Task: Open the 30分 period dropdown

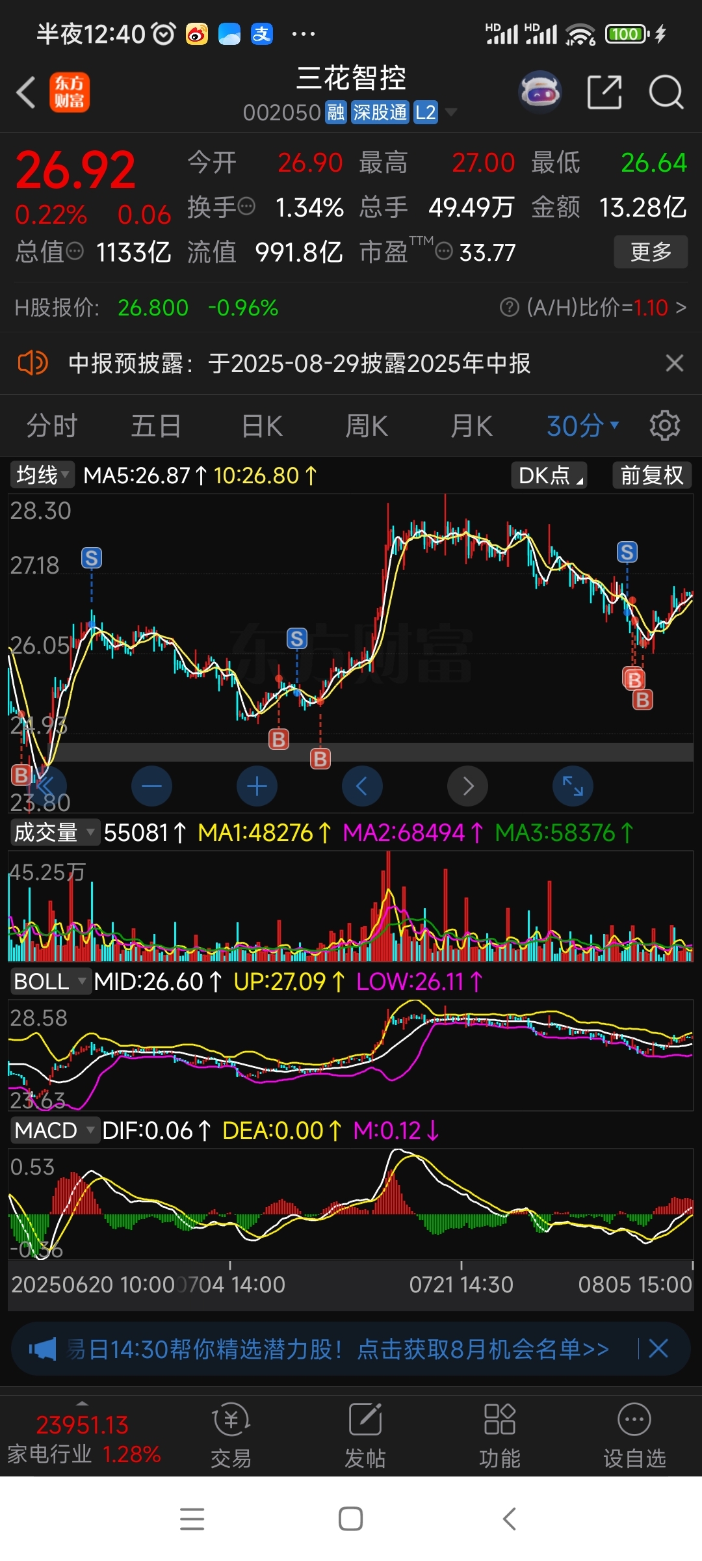Action: point(582,426)
